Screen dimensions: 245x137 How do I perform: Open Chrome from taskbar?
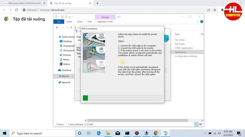156,133
